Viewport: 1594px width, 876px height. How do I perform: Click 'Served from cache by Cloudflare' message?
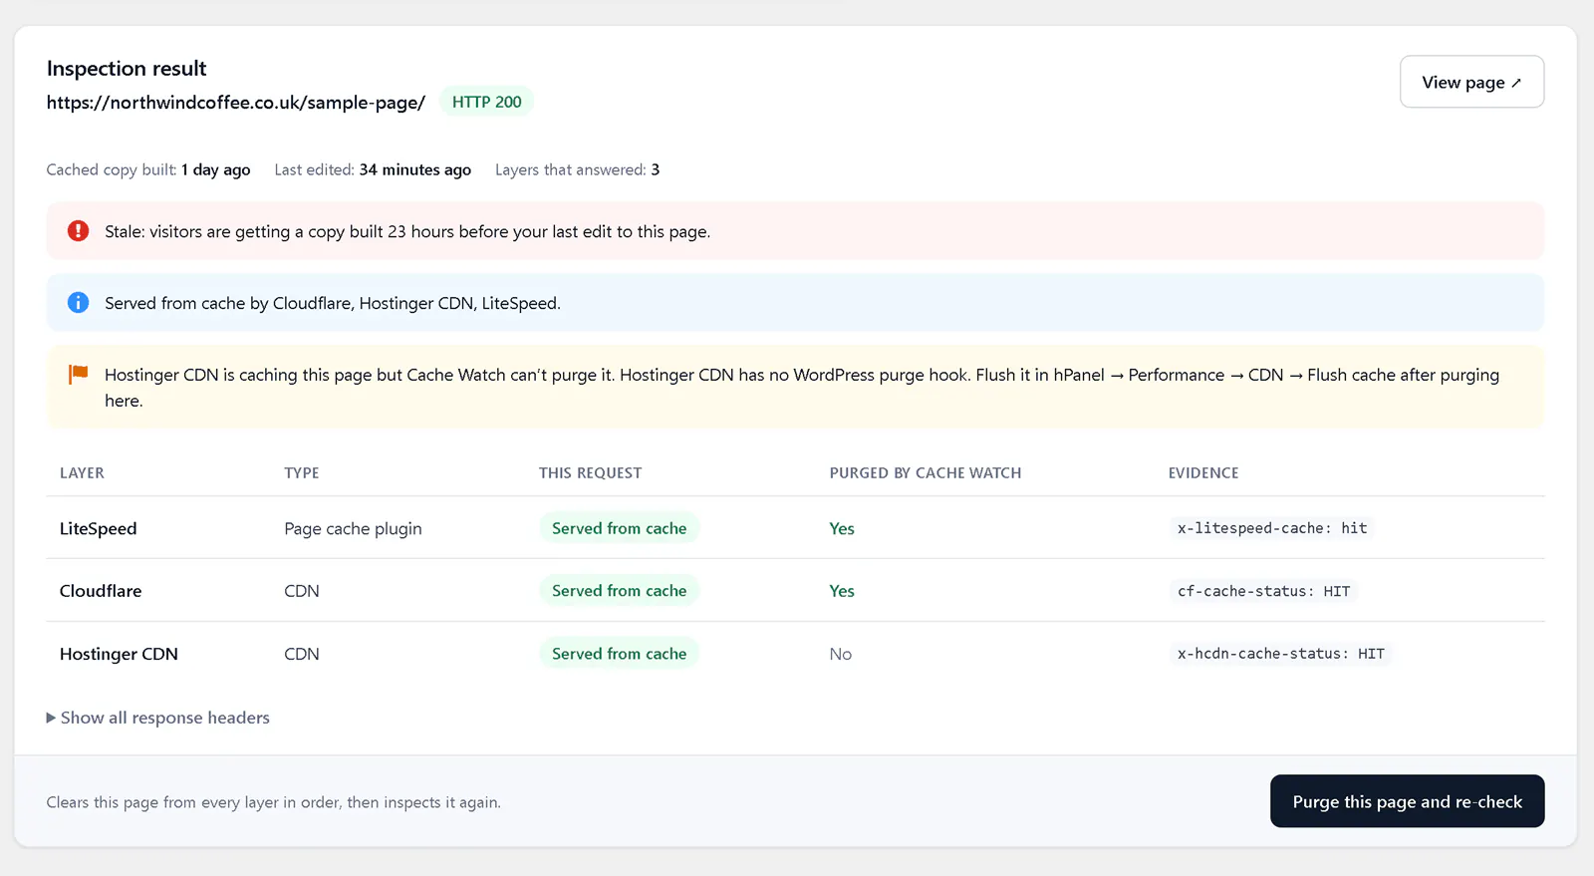[333, 303]
